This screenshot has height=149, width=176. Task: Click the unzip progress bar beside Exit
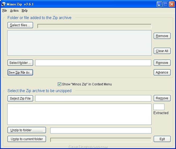point(101,140)
